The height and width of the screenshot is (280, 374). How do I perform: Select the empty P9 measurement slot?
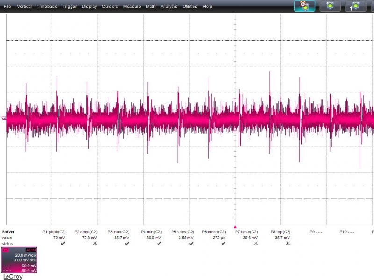pos(316,232)
